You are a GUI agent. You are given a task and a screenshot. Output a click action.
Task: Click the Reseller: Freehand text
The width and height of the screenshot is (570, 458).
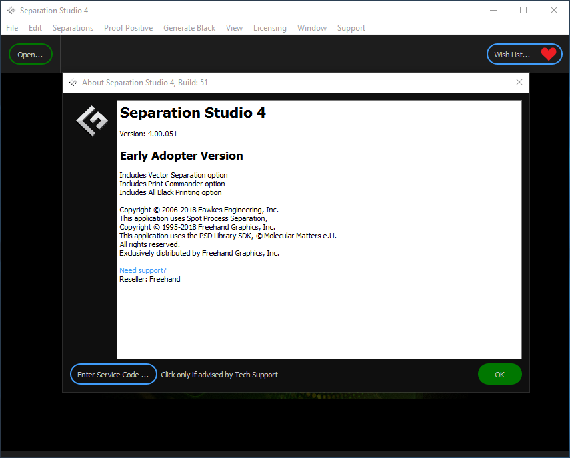coord(150,279)
